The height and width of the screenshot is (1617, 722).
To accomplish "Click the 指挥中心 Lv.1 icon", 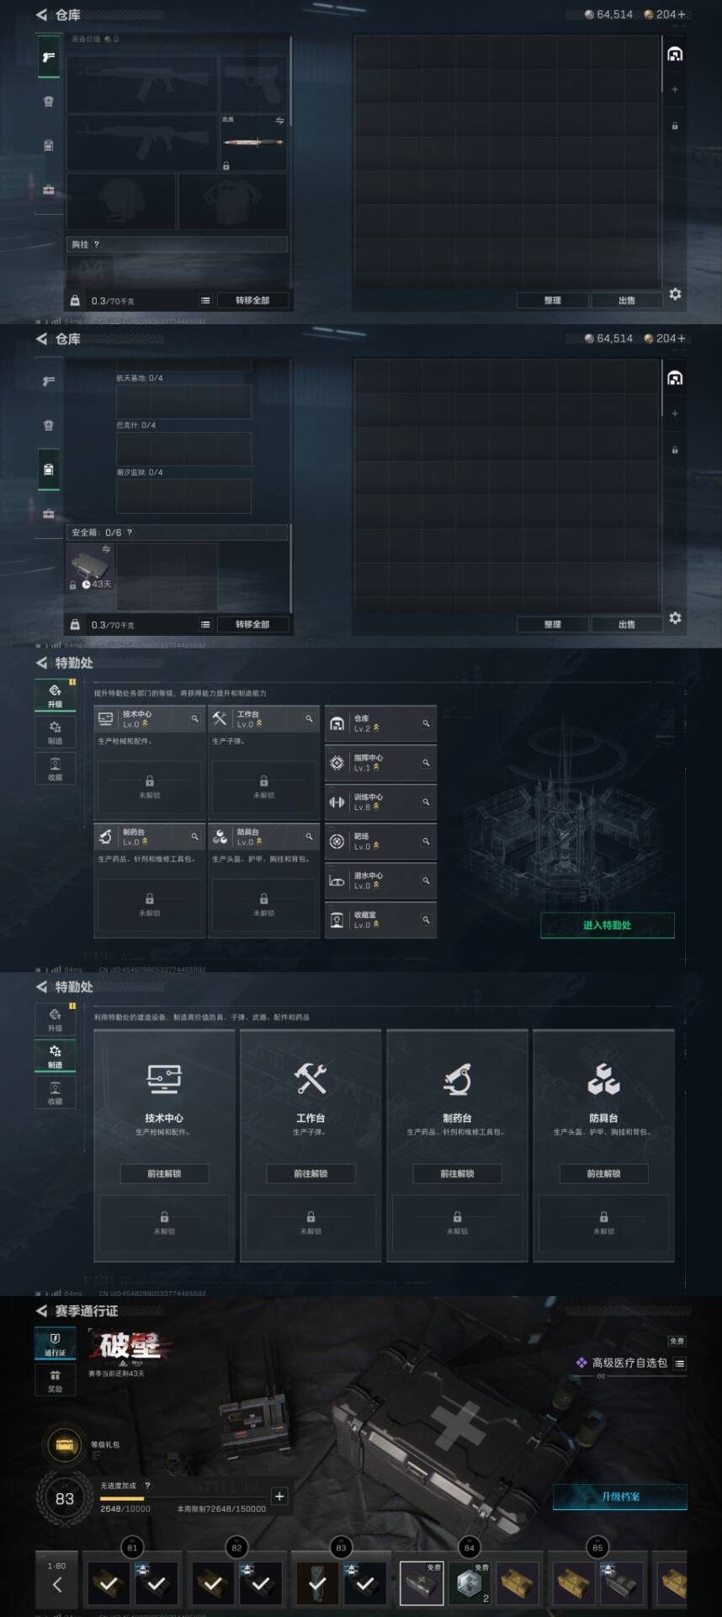I will (337, 763).
